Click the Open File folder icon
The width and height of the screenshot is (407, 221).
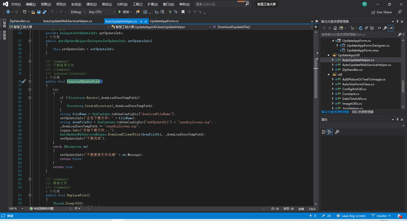33,12
